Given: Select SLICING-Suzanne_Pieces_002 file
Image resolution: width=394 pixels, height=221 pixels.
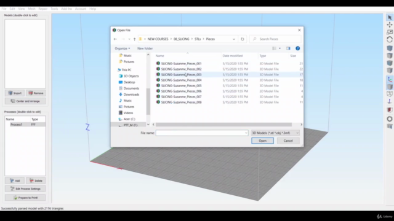Looking at the screenshot, I should pyautogui.click(x=181, y=69).
